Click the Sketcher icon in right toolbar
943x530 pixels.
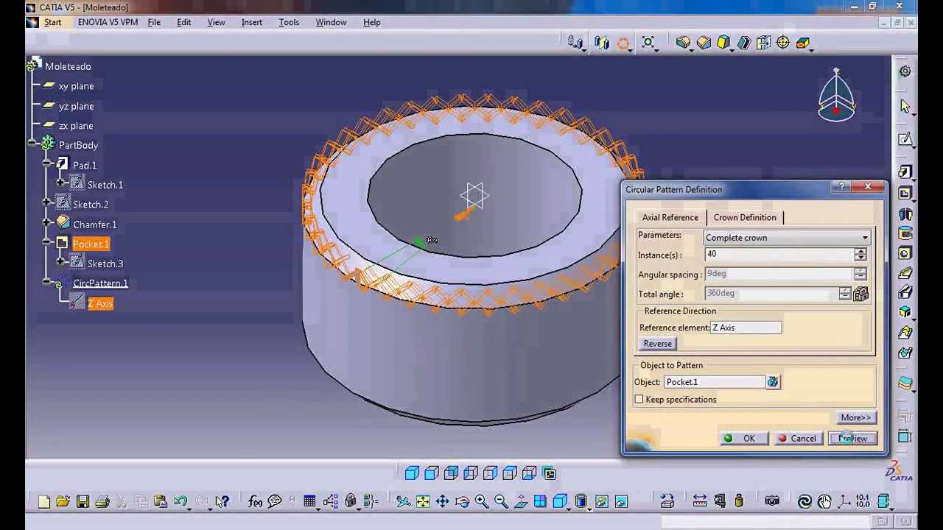click(905, 140)
